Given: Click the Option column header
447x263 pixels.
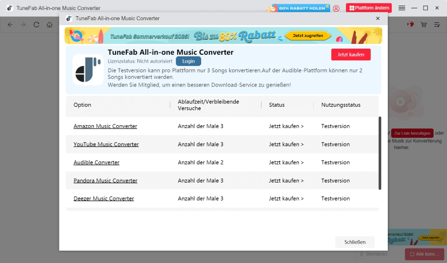Looking at the screenshot, I should 82,105.
